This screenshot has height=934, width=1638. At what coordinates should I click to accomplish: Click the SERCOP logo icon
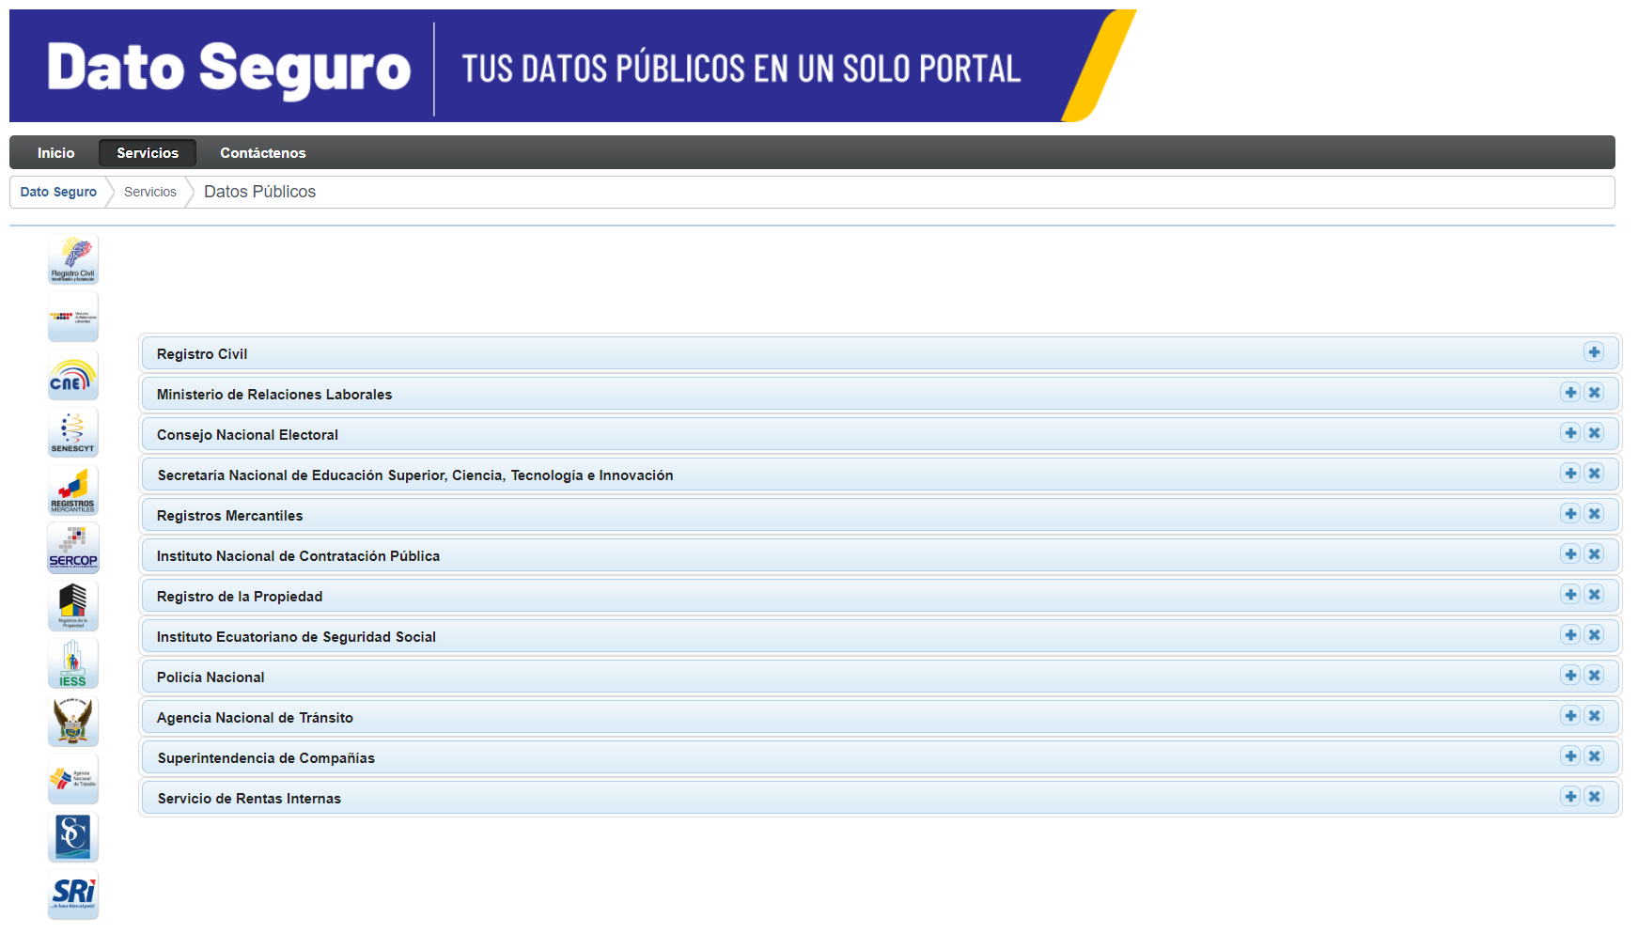[73, 548]
